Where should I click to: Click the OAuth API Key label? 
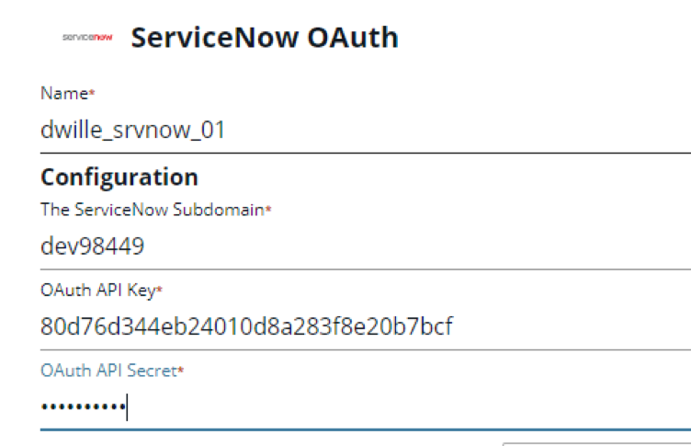pos(97,291)
